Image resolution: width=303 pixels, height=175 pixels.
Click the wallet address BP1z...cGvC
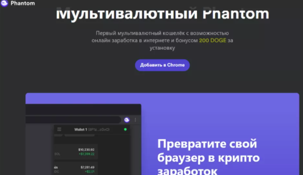click(x=99, y=130)
